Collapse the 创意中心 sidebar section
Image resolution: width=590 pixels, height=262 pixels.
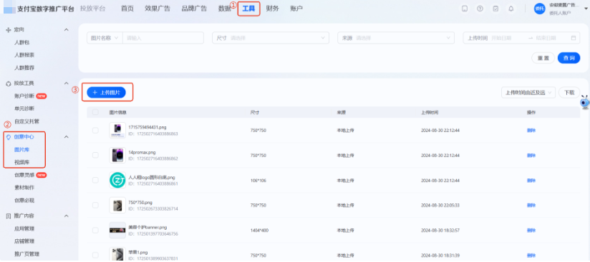[x=66, y=137]
